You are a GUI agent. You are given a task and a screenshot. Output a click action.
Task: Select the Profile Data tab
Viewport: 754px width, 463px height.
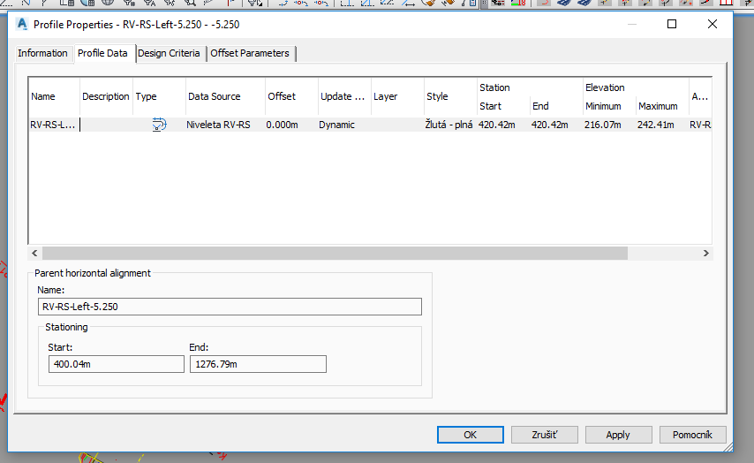pyautogui.click(x=102, y=53)
